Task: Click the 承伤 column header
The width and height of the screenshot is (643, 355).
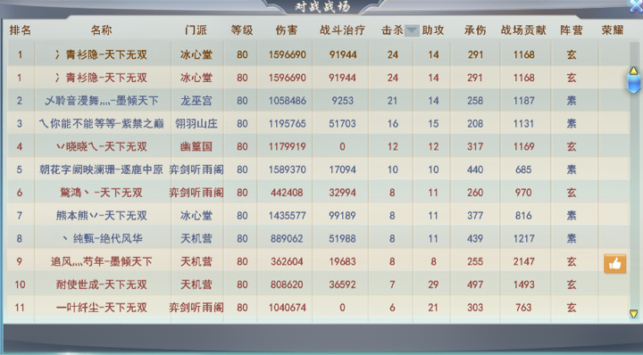Action: (475, 30)
